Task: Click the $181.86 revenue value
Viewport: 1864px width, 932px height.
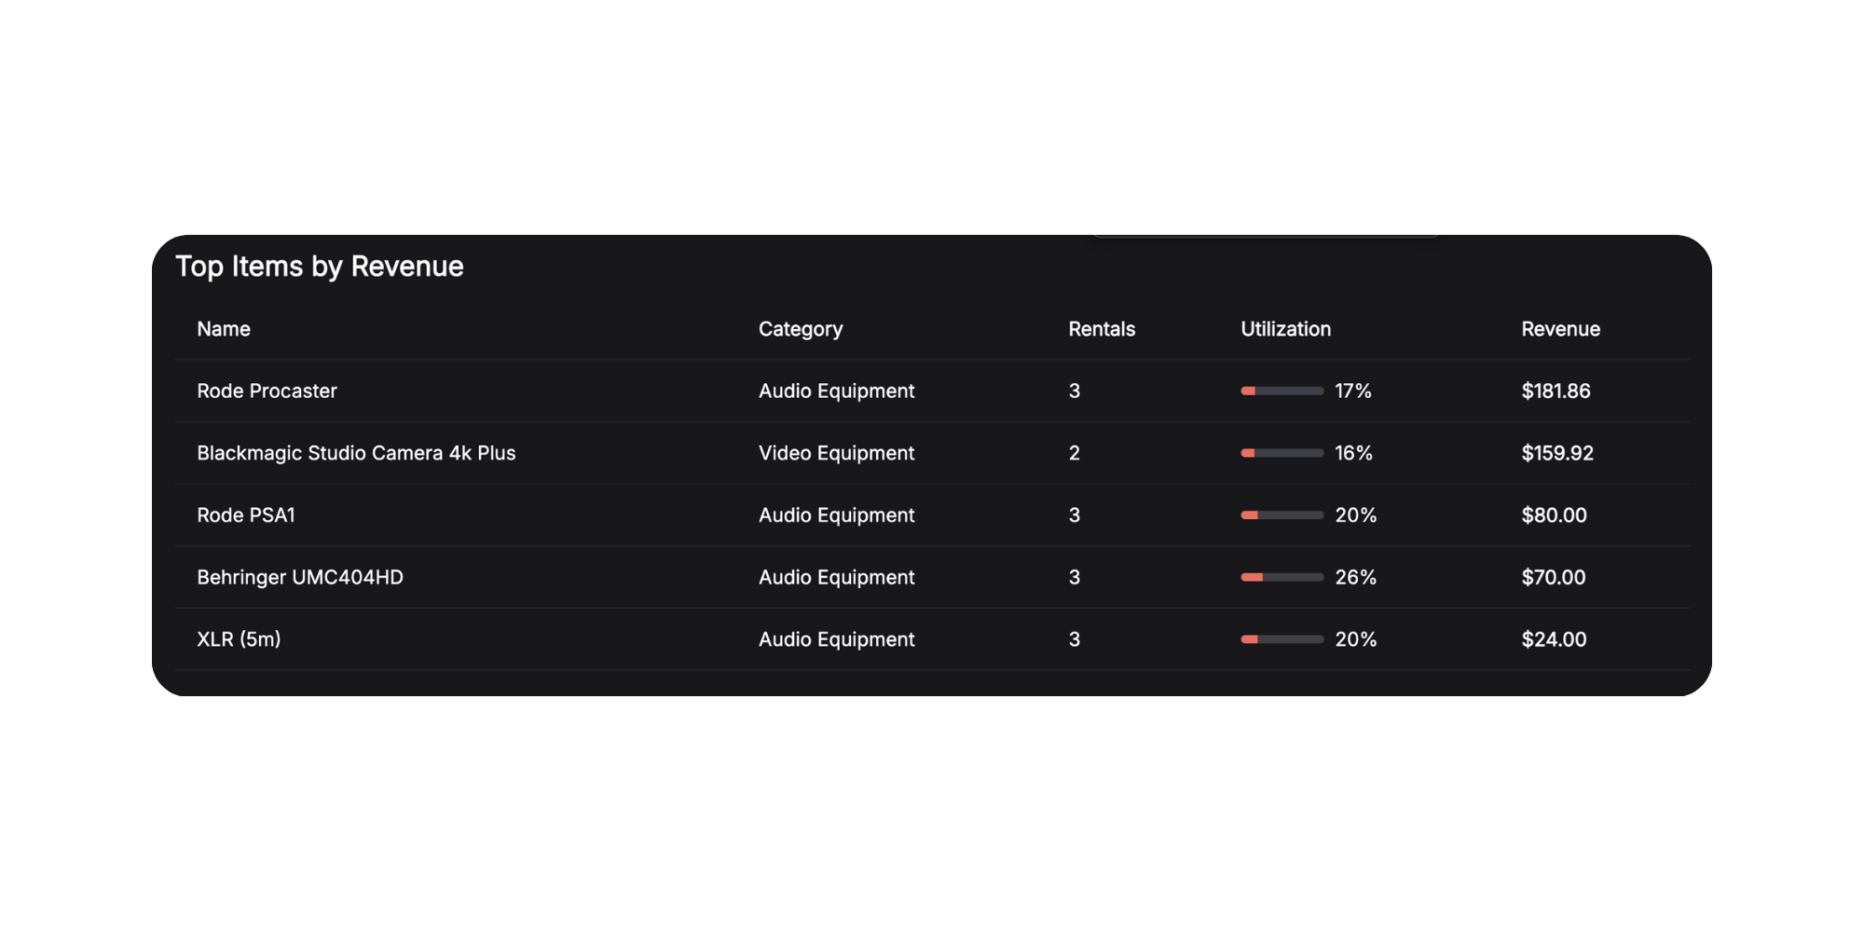Action: pos(1556,391)
